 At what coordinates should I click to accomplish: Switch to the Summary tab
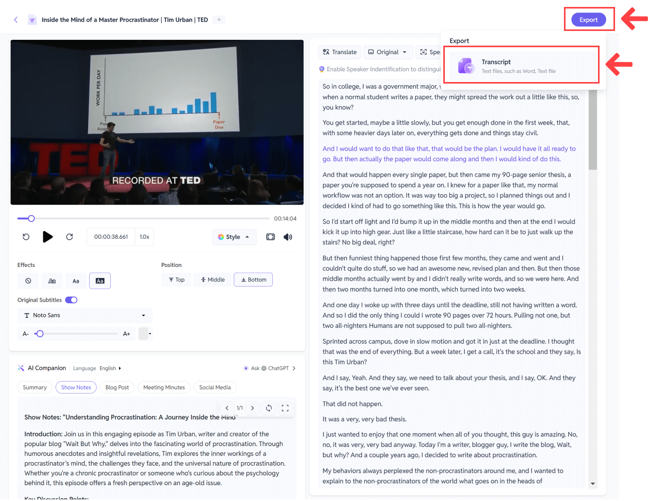click(35, 387)
